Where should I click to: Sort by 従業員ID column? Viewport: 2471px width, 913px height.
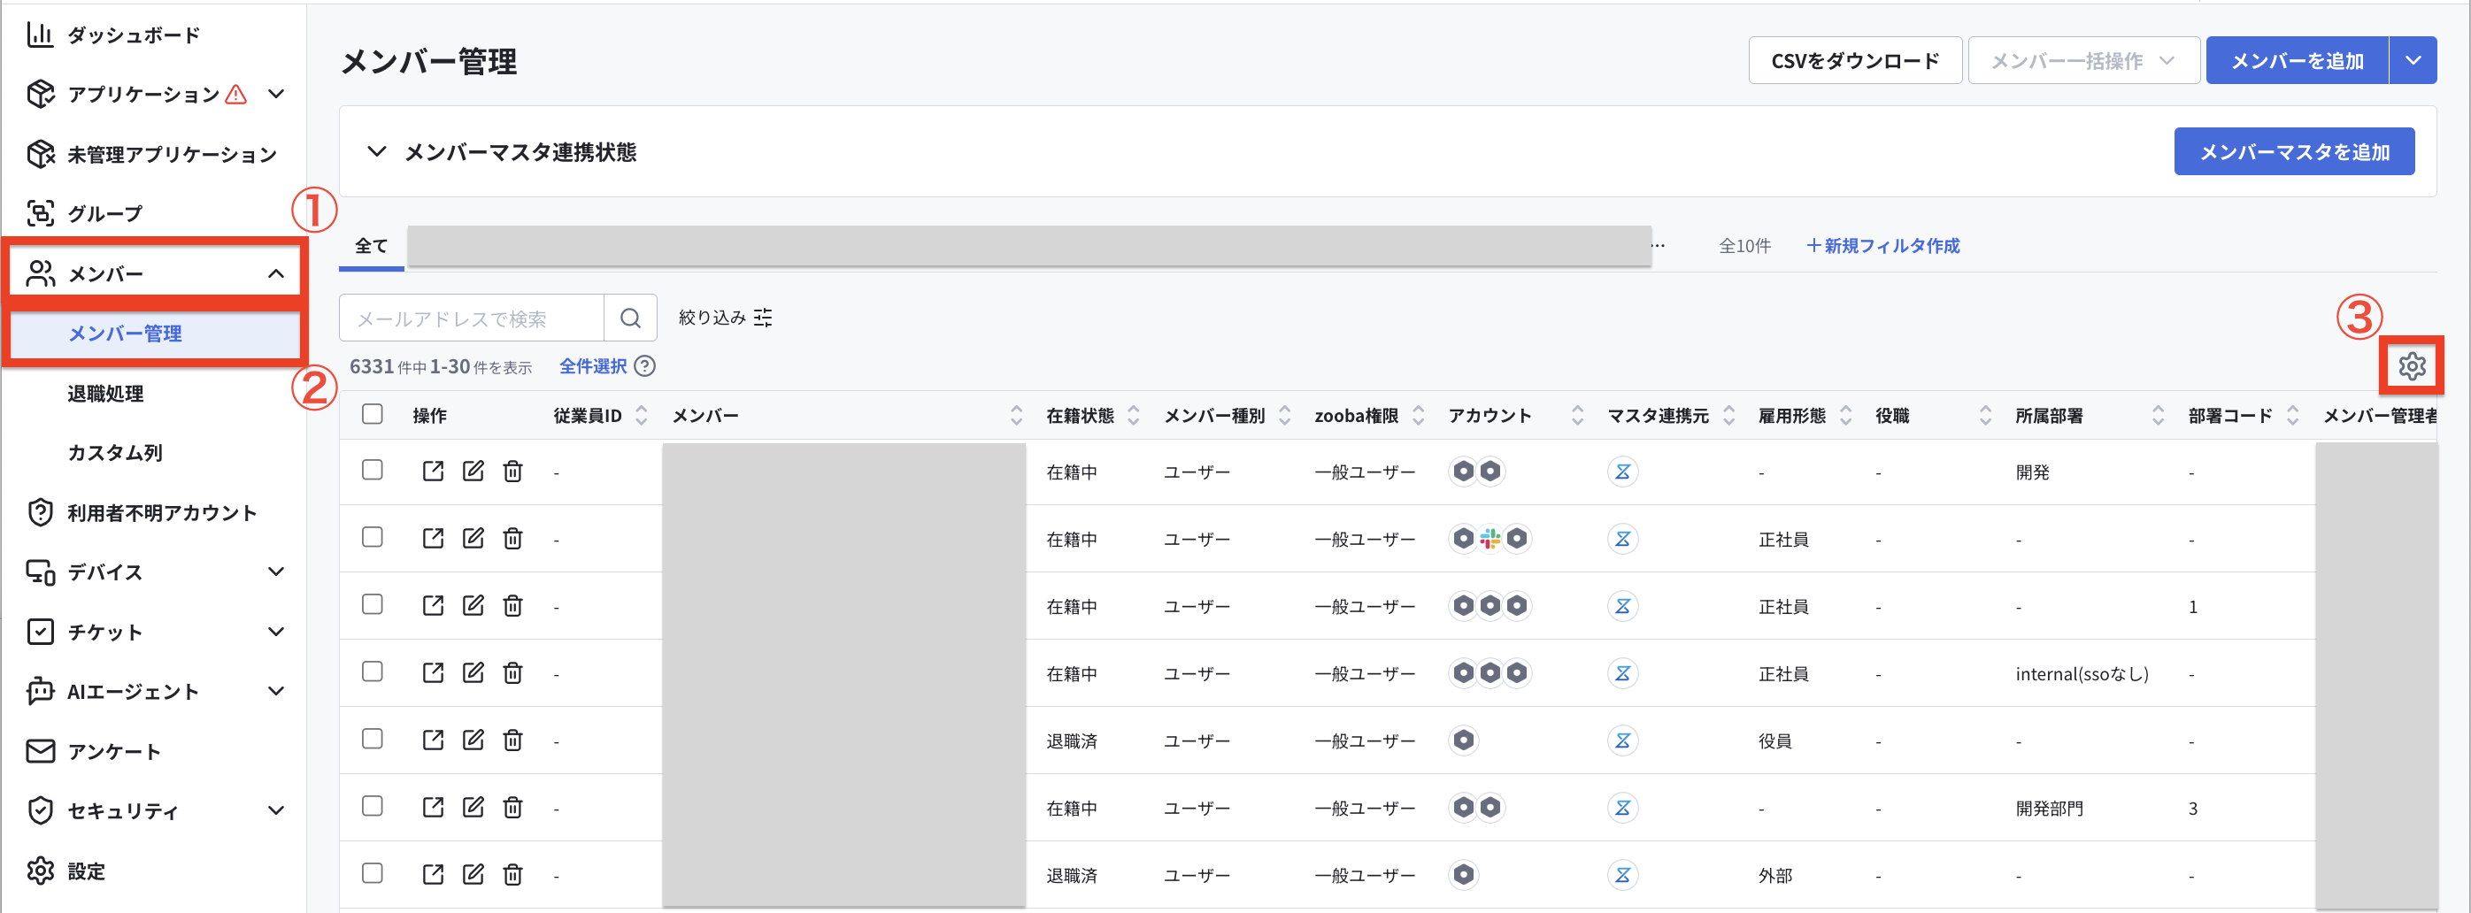[x=642, y=415]
